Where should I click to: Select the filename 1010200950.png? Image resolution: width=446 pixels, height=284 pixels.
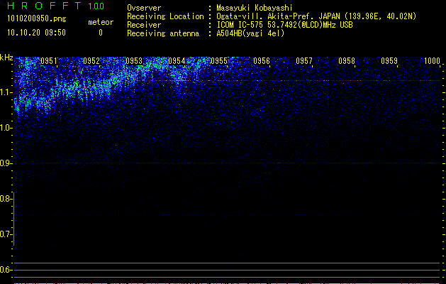(x=37, y=19)
